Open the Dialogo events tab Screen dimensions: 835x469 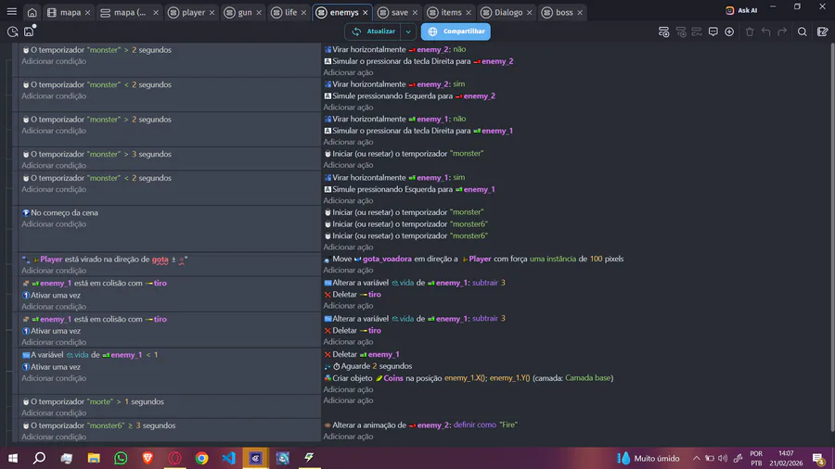click(507, 12)
